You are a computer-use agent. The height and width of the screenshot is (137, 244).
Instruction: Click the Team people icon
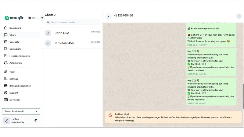(x=6, y=72)
